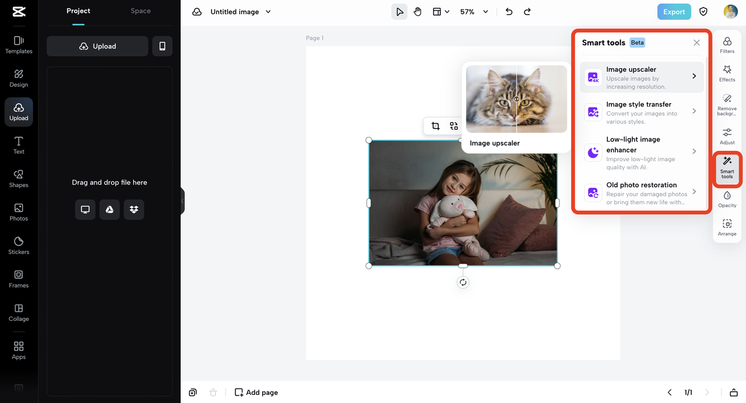Open the Collage sidebar panel
This screenshot has width=746, height=403.
[x=19, y=313]
